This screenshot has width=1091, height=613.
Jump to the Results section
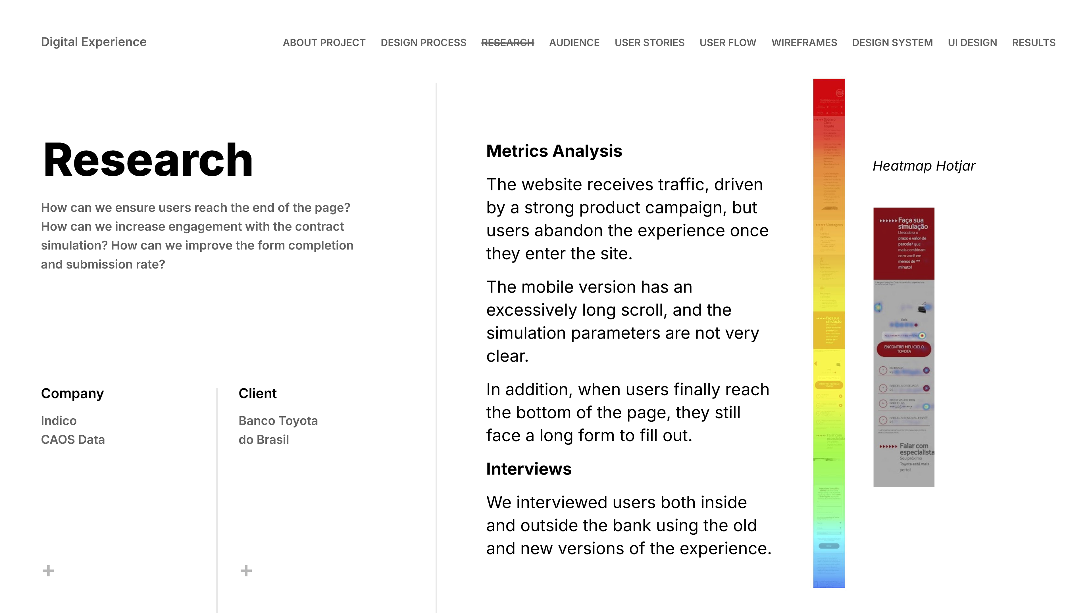(1033, 43)
